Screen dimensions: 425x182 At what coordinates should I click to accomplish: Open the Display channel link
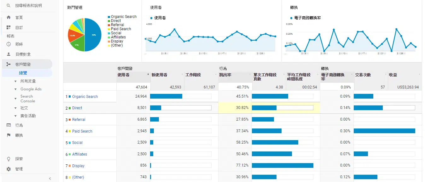[x=78, y=166]
